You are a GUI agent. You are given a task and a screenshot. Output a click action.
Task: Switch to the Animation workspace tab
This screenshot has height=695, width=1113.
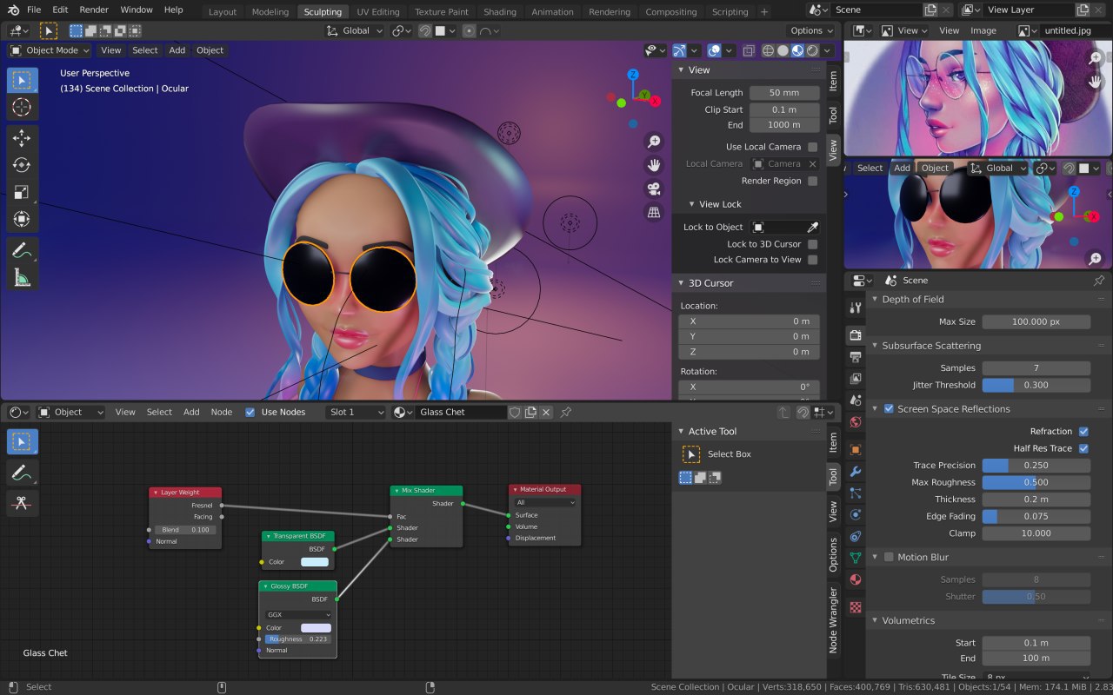point(553,12)
